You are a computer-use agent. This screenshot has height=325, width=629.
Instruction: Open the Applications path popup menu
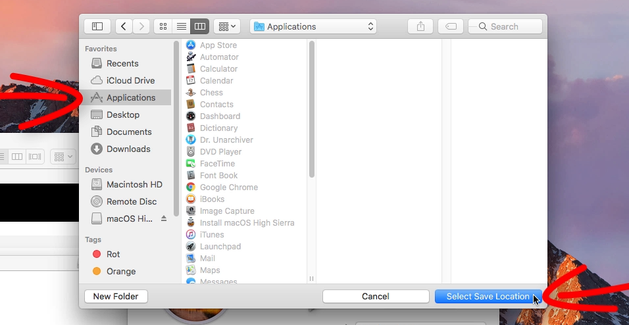coord(313,26)
